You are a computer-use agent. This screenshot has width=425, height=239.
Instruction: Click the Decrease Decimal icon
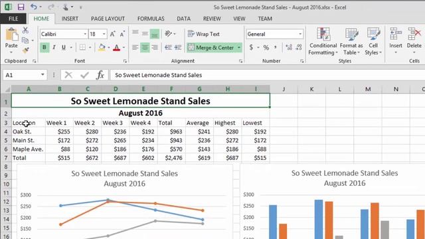(x=299, y=48)
